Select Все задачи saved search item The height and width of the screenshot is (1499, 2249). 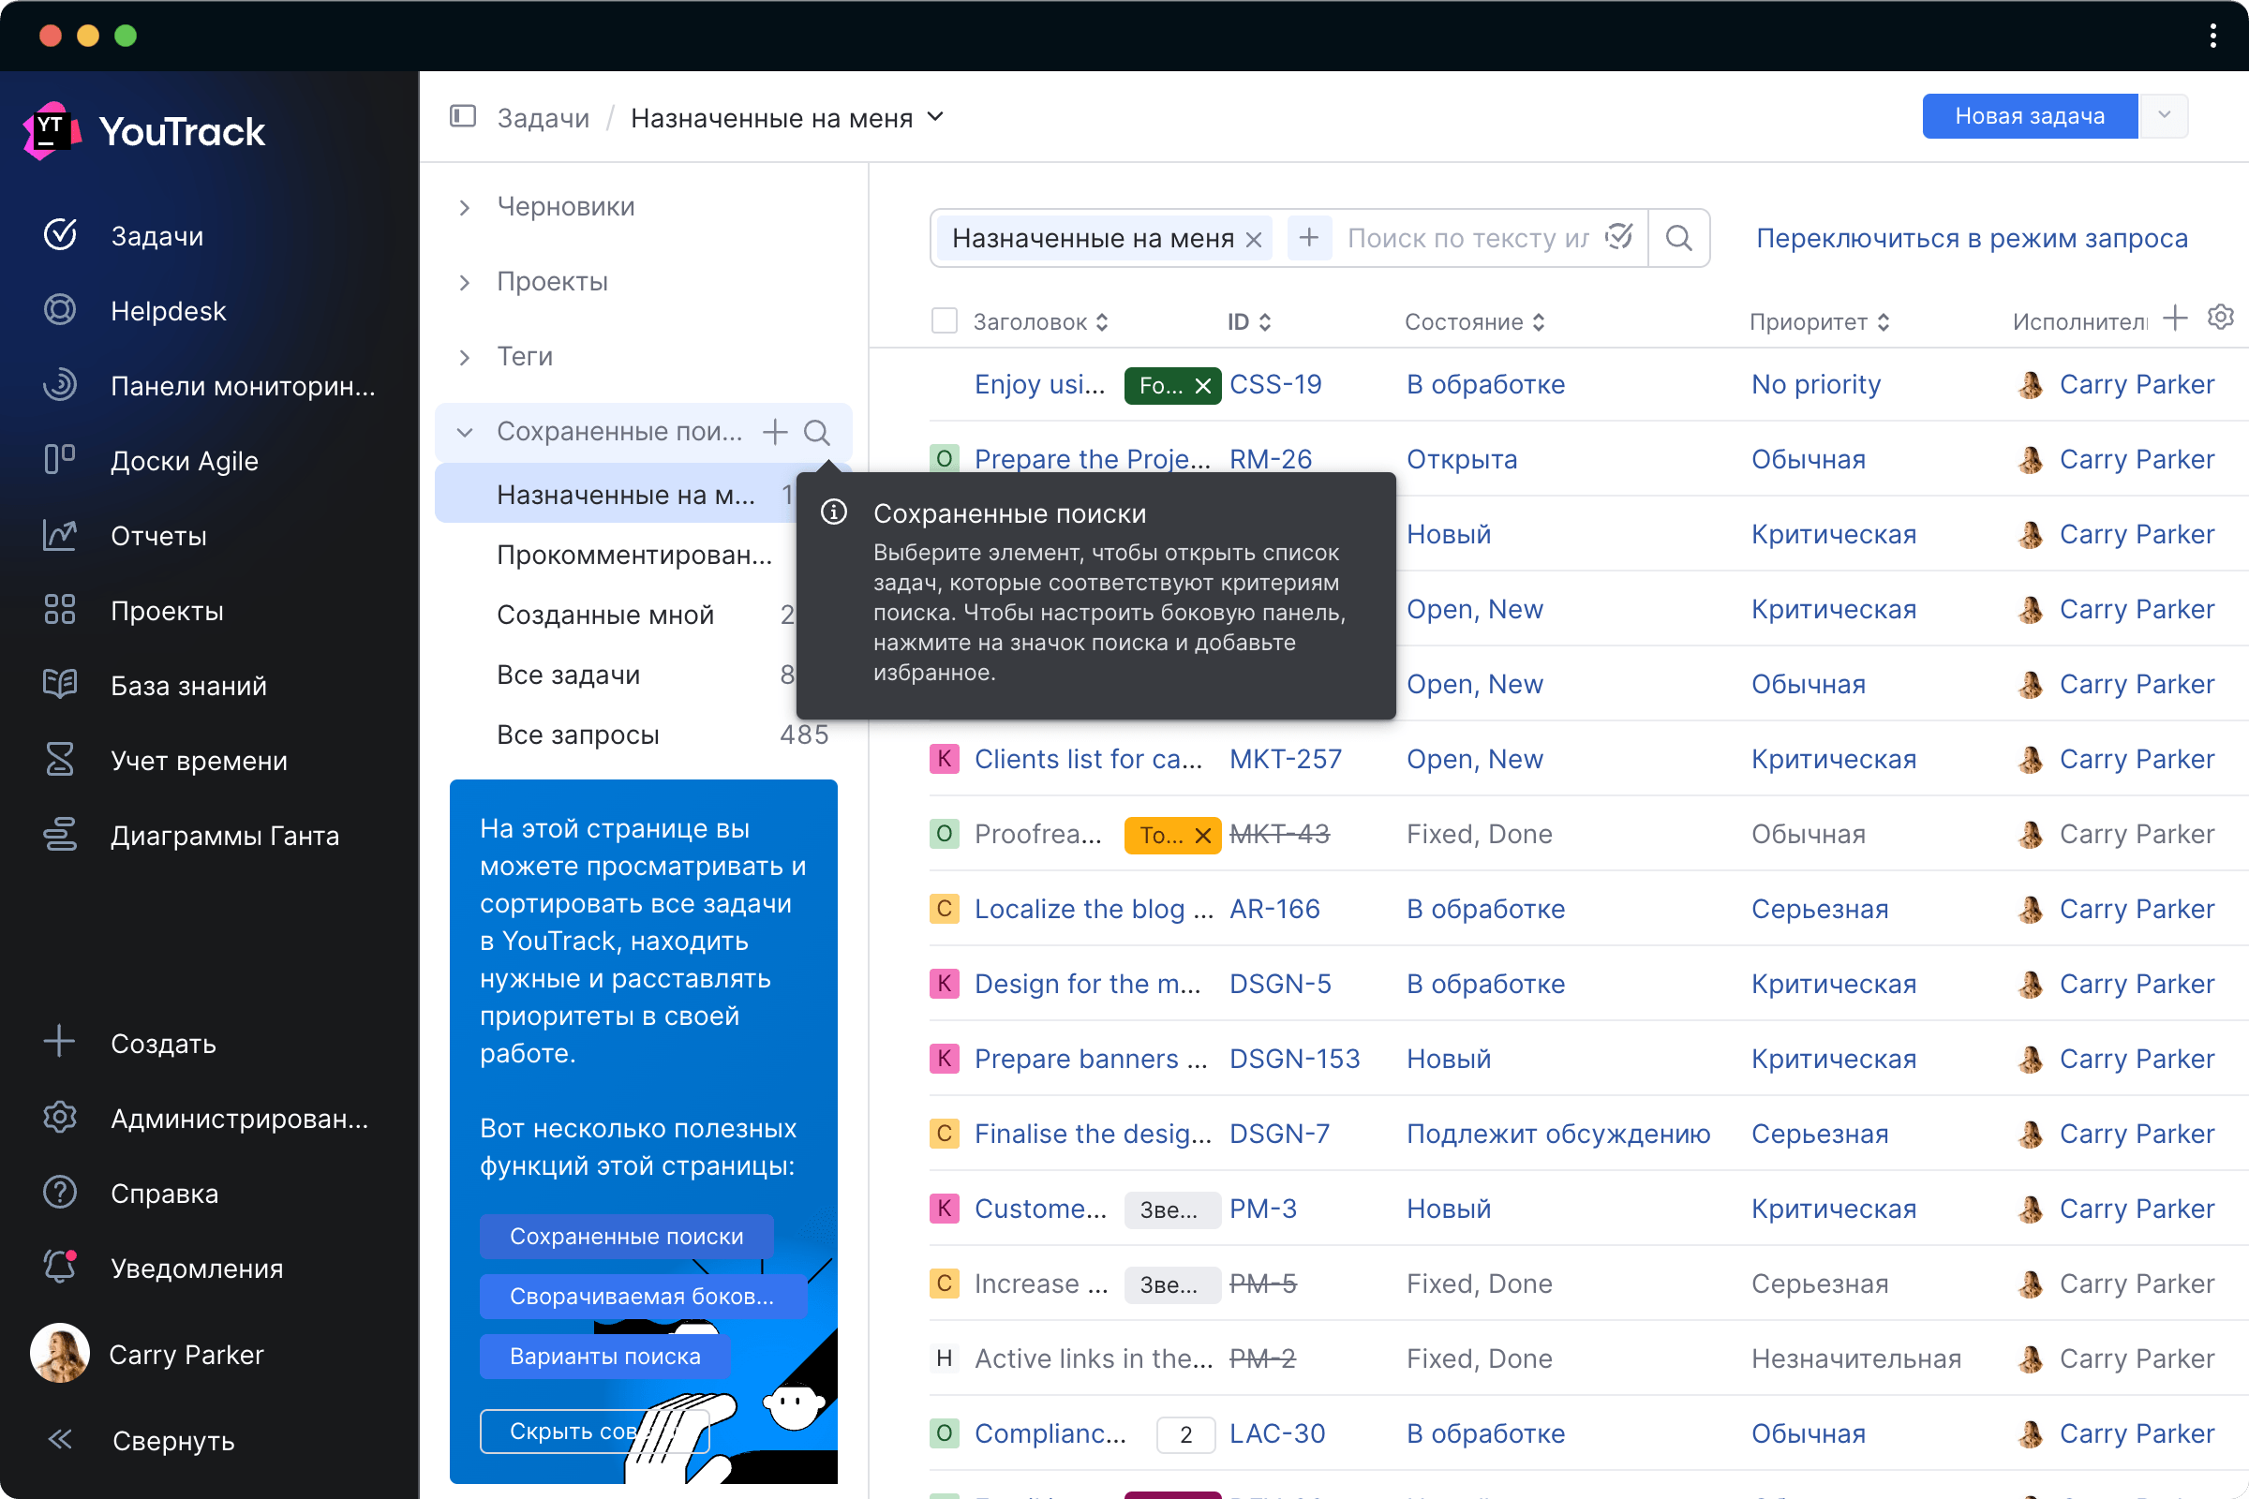coord(571,673)
